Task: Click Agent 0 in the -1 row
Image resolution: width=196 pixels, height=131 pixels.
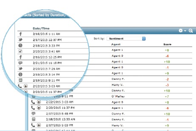Action: (117, 67)
